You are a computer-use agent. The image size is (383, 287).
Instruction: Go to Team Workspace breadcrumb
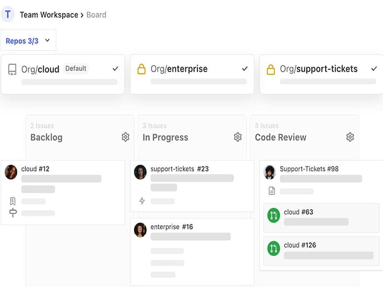49,15
